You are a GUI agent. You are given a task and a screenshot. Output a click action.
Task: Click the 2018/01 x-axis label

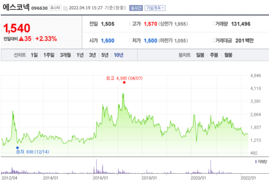click(149, 178)
